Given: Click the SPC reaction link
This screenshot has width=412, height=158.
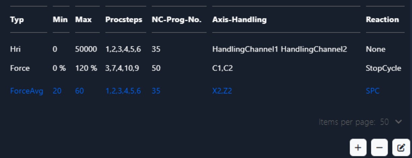Looking at the screenshot, I should pos(372,91).
